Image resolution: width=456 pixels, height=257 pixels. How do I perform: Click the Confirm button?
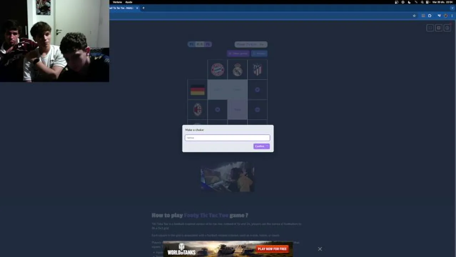pos(262,146)
